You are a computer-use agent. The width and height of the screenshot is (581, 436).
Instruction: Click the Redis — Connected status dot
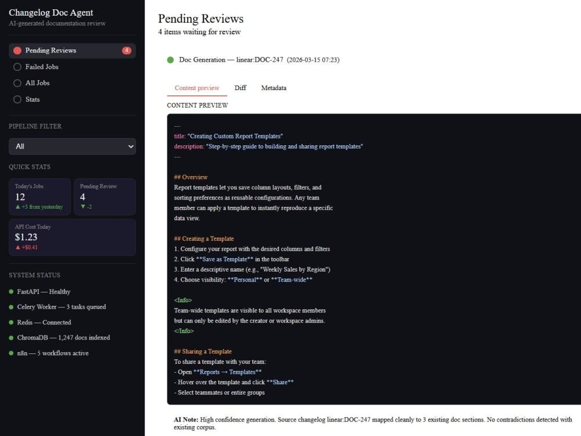point(11,323)
